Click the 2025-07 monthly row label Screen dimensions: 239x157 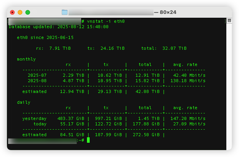pyautogui.click(x=37, y=76)
